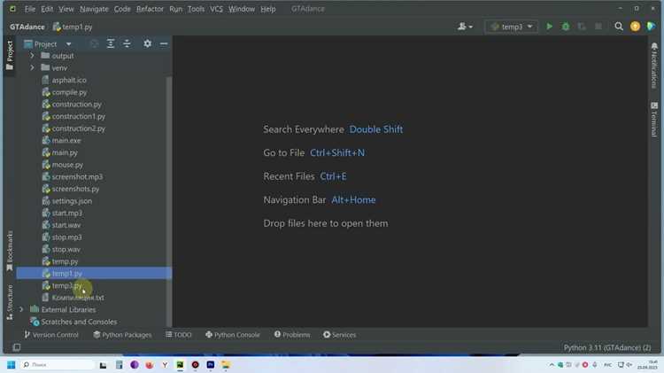
Task: Select main.exe in project tree
Action: [66, 140]
